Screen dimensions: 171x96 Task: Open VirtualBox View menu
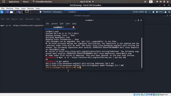[x=17, y=9]
